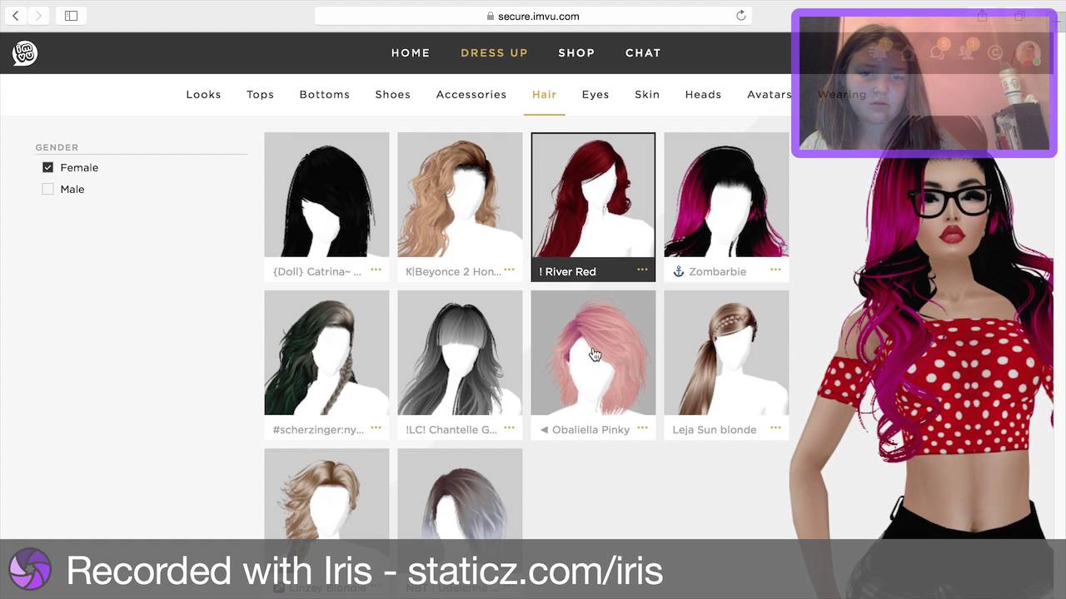Open options dots for #scherzinger hair
The image size is (1066, 599).
pos(376,428)
